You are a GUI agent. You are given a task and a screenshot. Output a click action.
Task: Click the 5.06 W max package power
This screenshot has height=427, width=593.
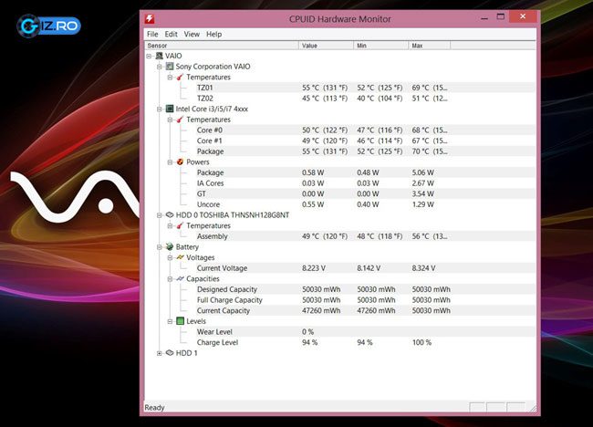tap(422, 172)
